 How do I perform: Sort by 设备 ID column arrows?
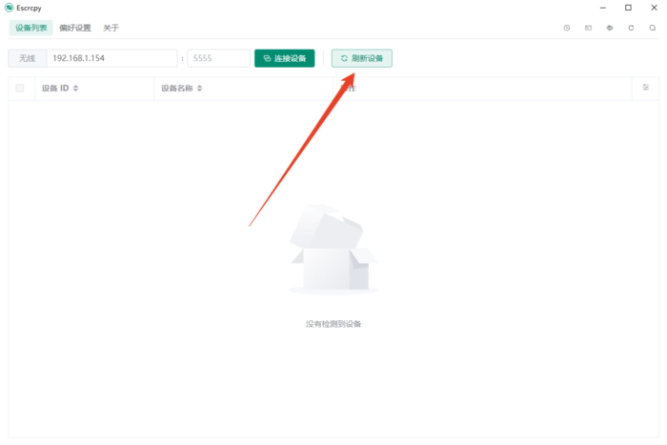[x=75, y=89]
